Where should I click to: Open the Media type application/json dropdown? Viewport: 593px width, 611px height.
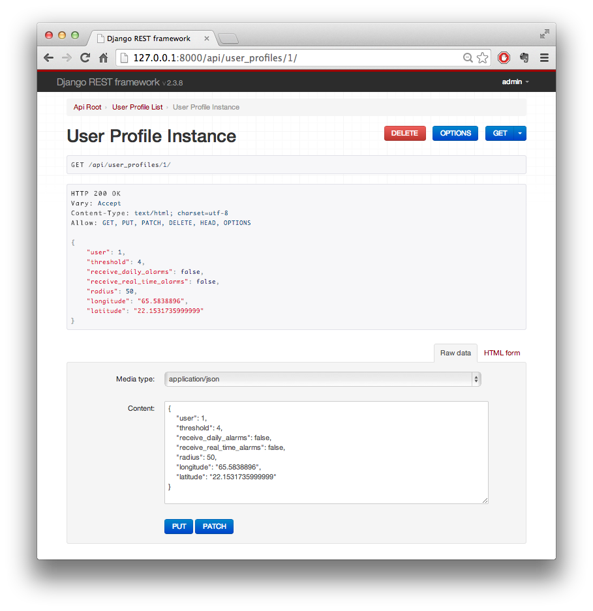[323, 379]
